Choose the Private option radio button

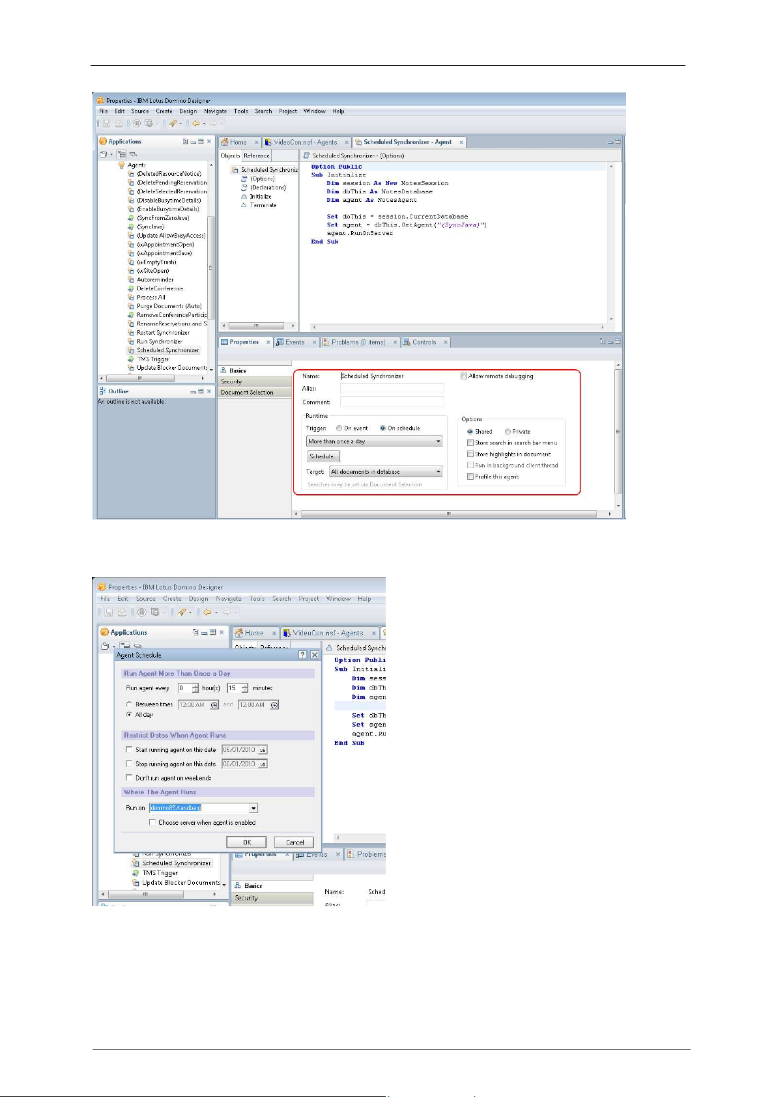508,432
